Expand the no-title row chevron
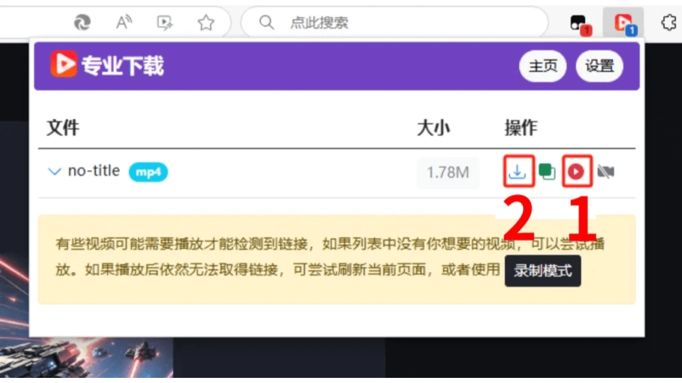 point(55,171)
